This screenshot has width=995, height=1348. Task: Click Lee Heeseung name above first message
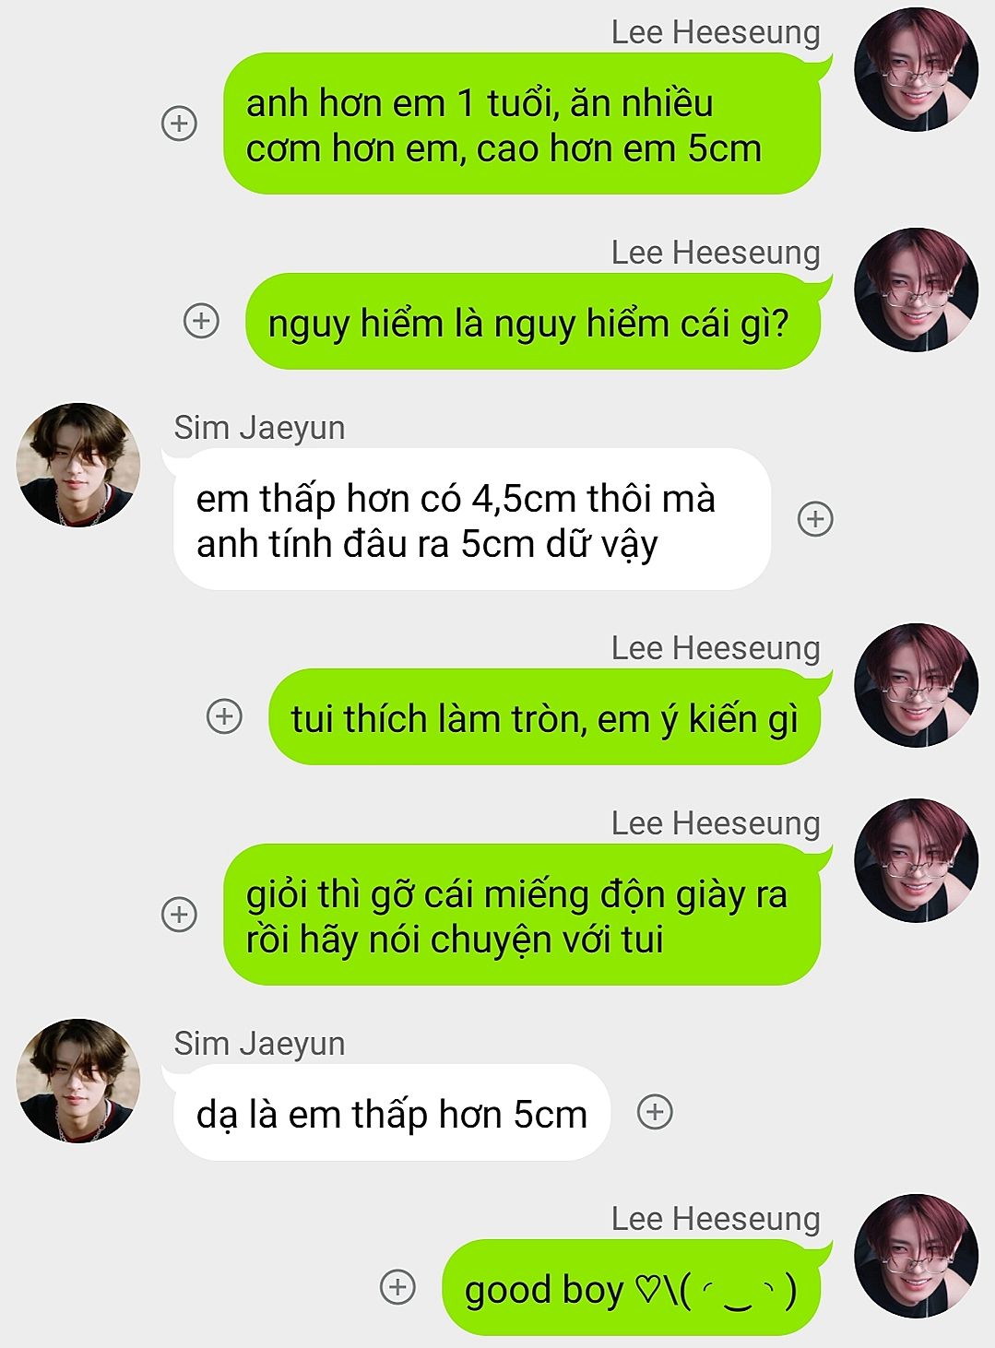pyautogui.click(x=716, y=32)
